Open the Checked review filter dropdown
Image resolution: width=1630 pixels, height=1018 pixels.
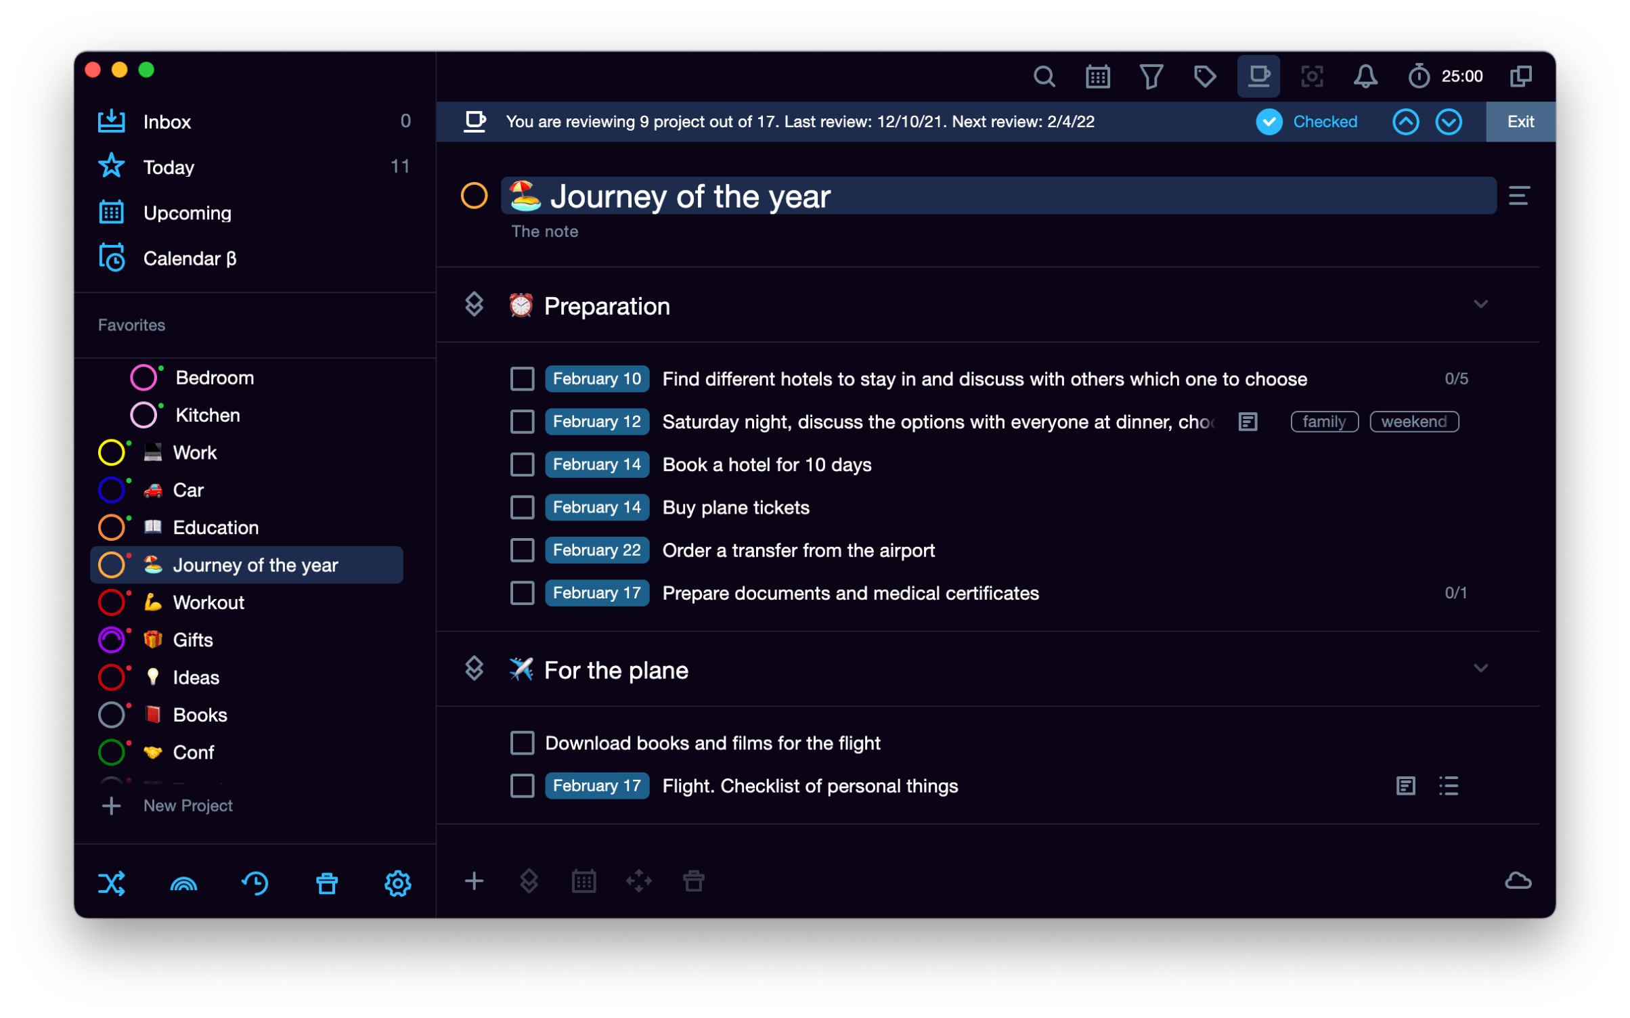coord(1308,122)
